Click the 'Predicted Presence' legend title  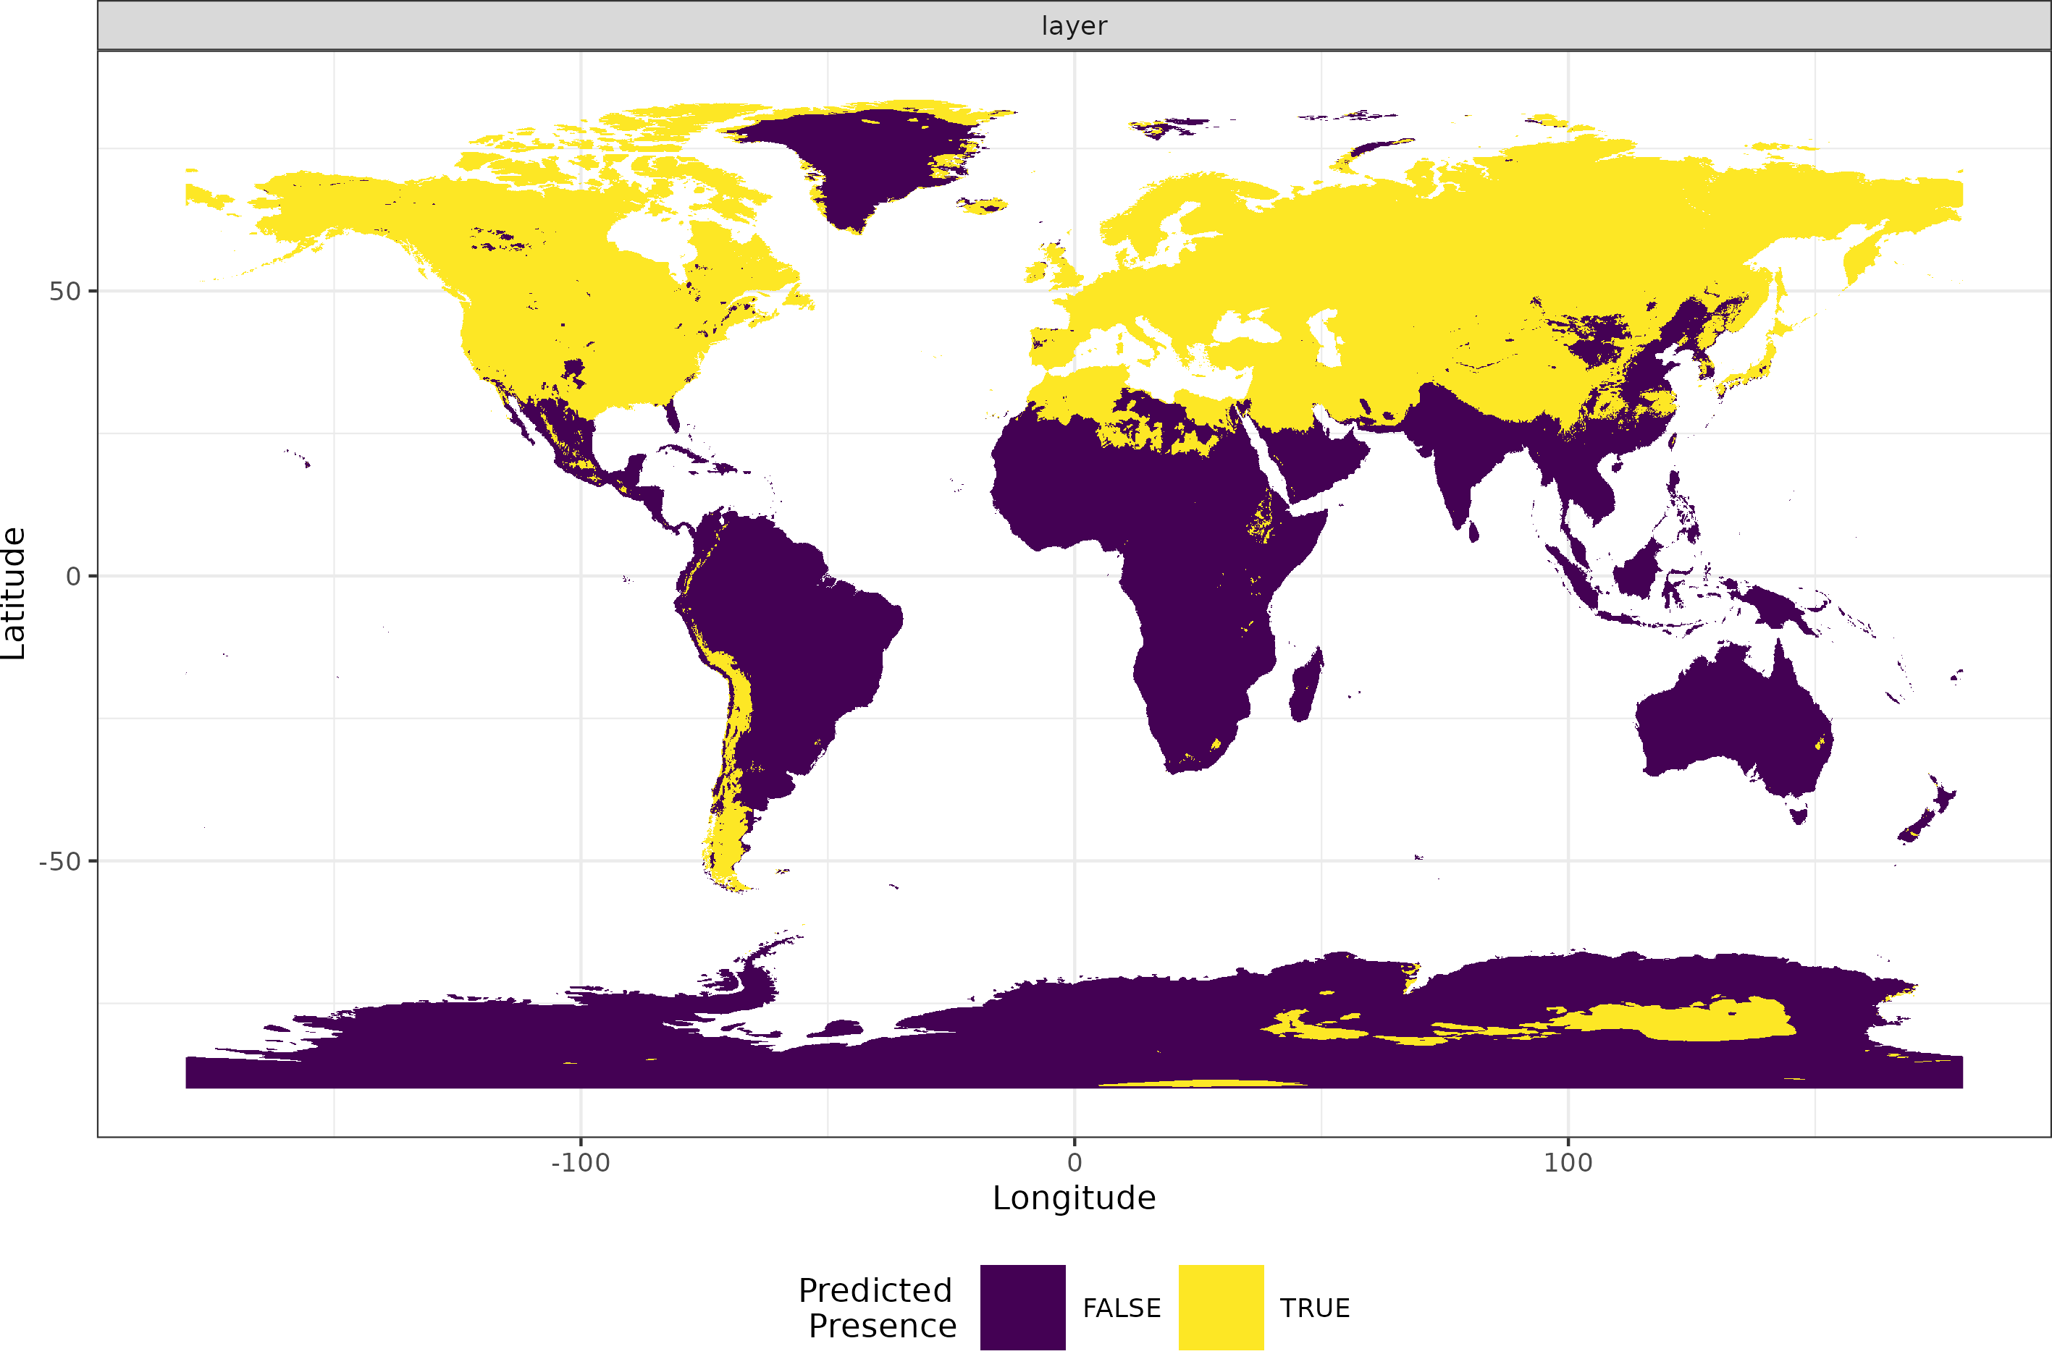875,1306
